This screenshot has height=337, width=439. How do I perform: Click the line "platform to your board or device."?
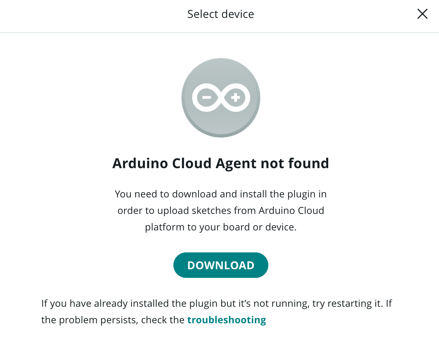click(221, 227)
